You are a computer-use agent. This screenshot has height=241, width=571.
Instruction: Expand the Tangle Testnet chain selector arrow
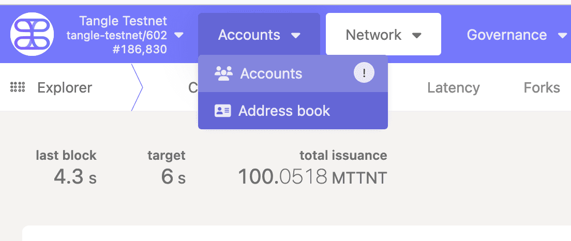coord(179,35)
